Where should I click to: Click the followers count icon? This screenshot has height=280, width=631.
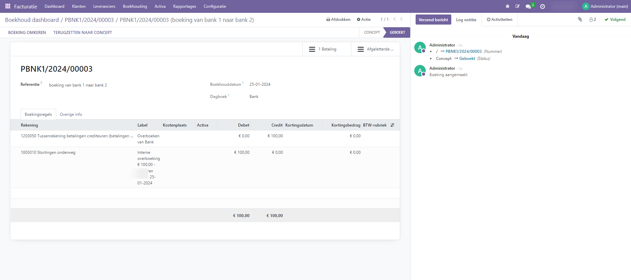click(x=593, y=20)
